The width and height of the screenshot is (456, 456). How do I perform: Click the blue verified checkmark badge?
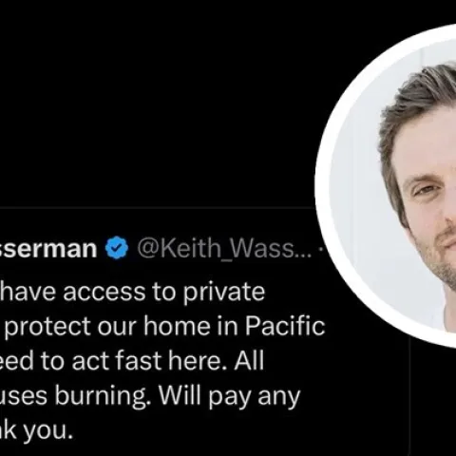tap(117, 248)
